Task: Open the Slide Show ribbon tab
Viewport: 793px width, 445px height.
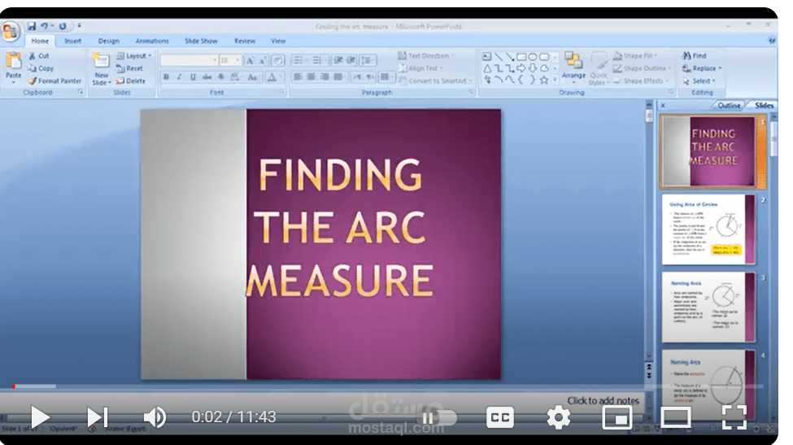Action: click(201, 41)
